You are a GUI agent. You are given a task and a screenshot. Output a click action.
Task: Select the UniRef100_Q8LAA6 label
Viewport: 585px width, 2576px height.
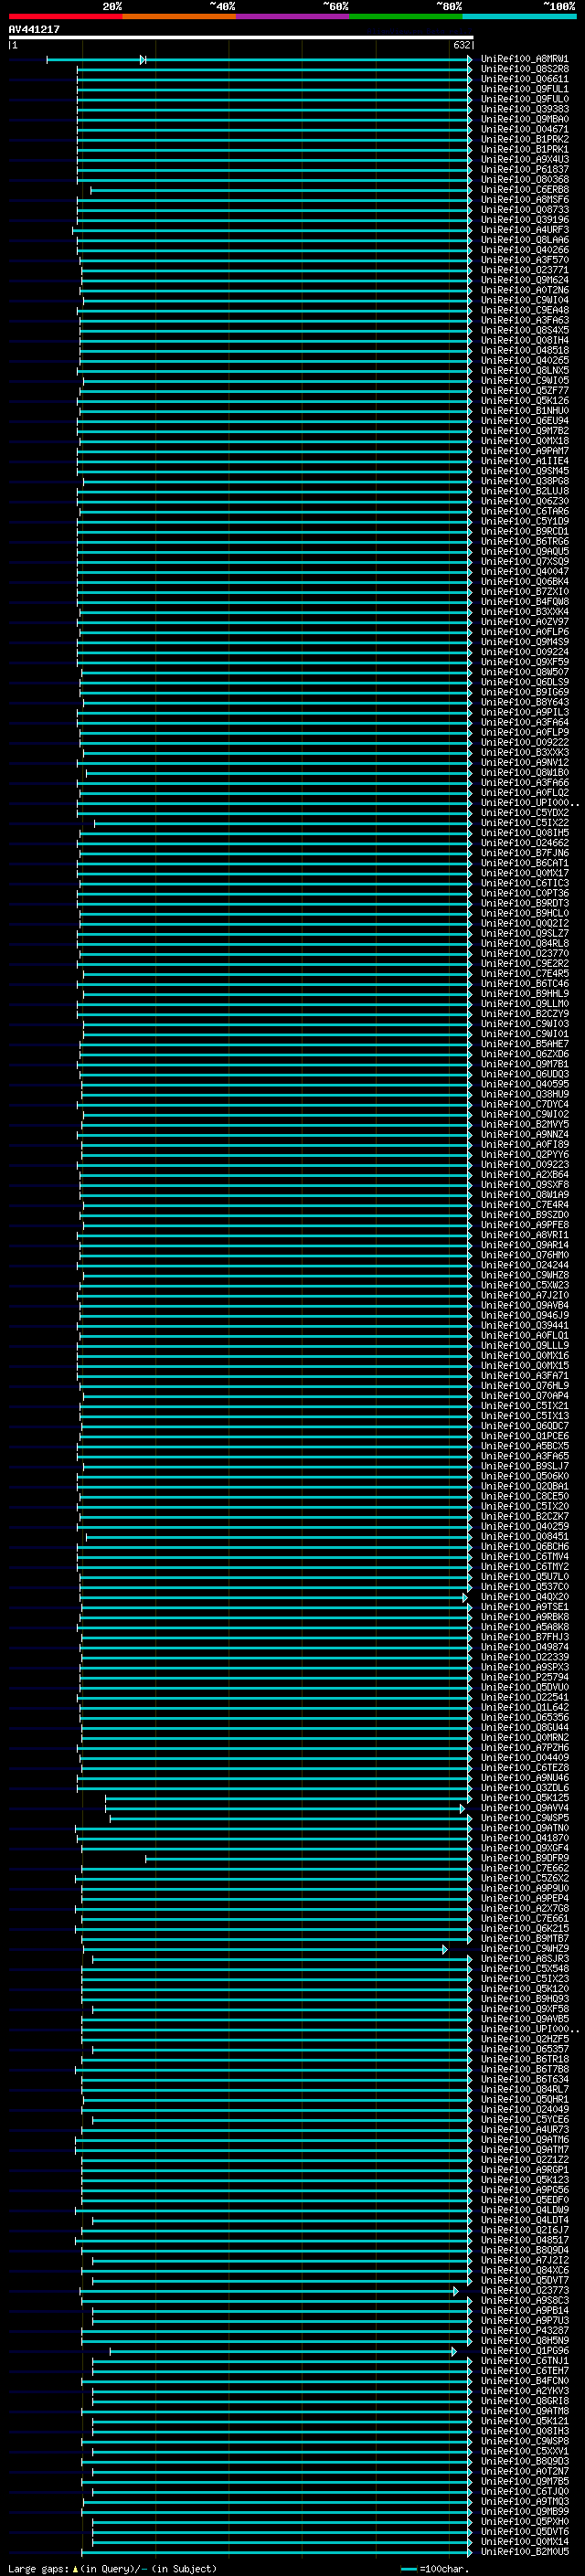[x=524, y=240]
